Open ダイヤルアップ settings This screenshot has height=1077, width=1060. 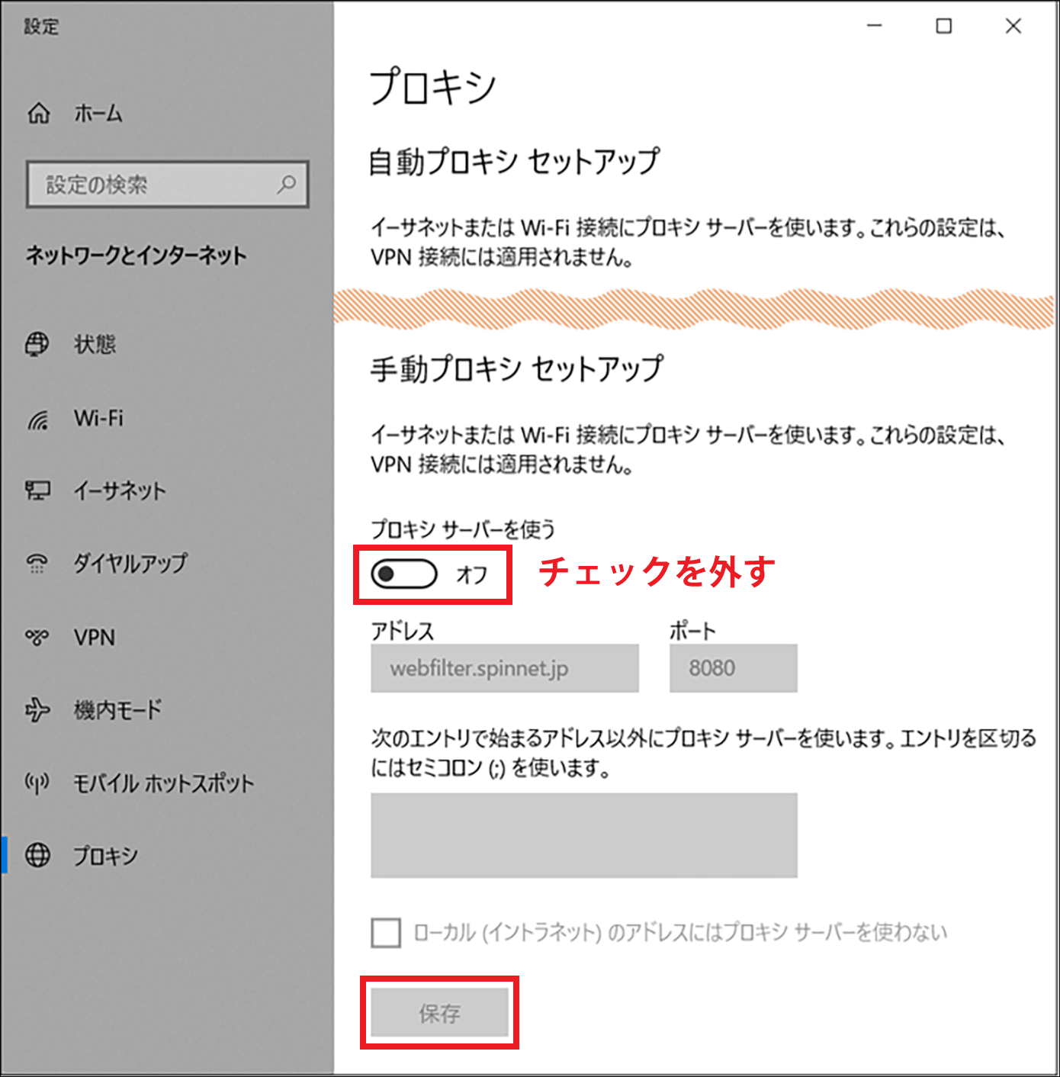coord(130,564)
